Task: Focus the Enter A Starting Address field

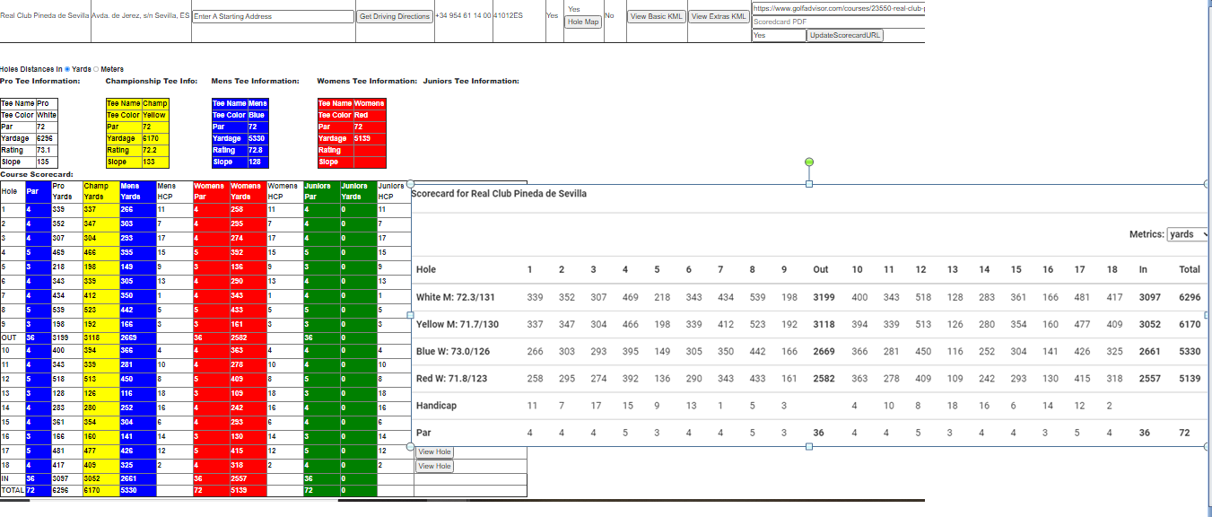Action: click(274, 16)
